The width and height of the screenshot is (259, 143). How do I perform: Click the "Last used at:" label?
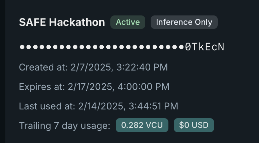(47, 106)
